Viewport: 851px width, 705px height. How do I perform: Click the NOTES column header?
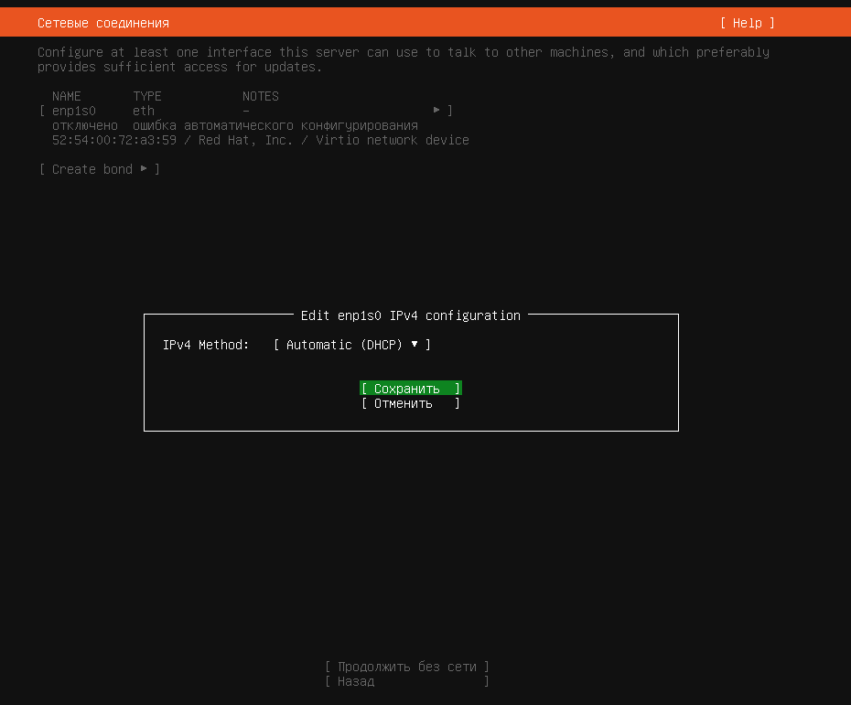(x=261, y=96)
